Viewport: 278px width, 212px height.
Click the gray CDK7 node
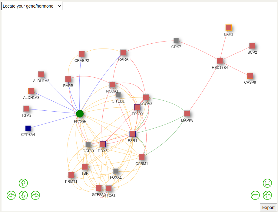point(176,40)
